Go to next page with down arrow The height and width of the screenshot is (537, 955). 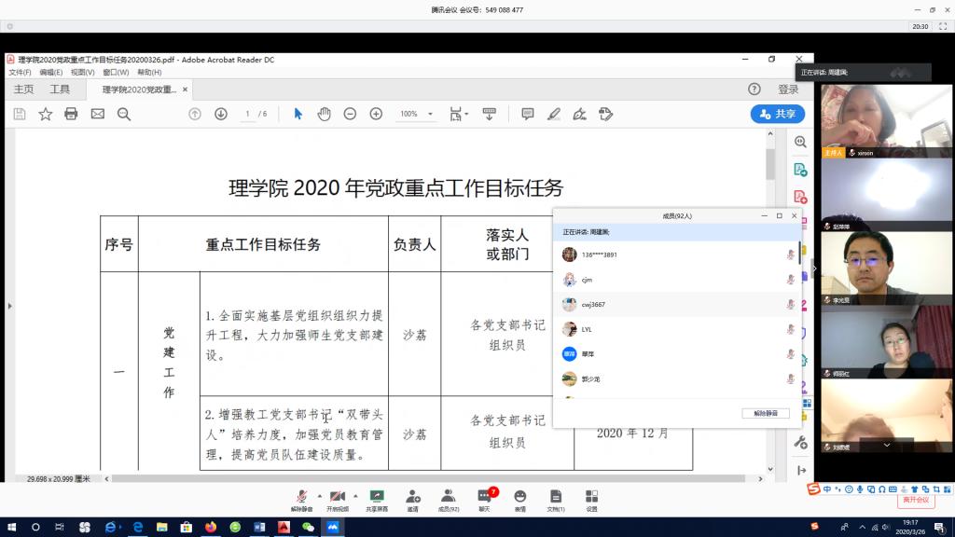click(x=221, y=114)
